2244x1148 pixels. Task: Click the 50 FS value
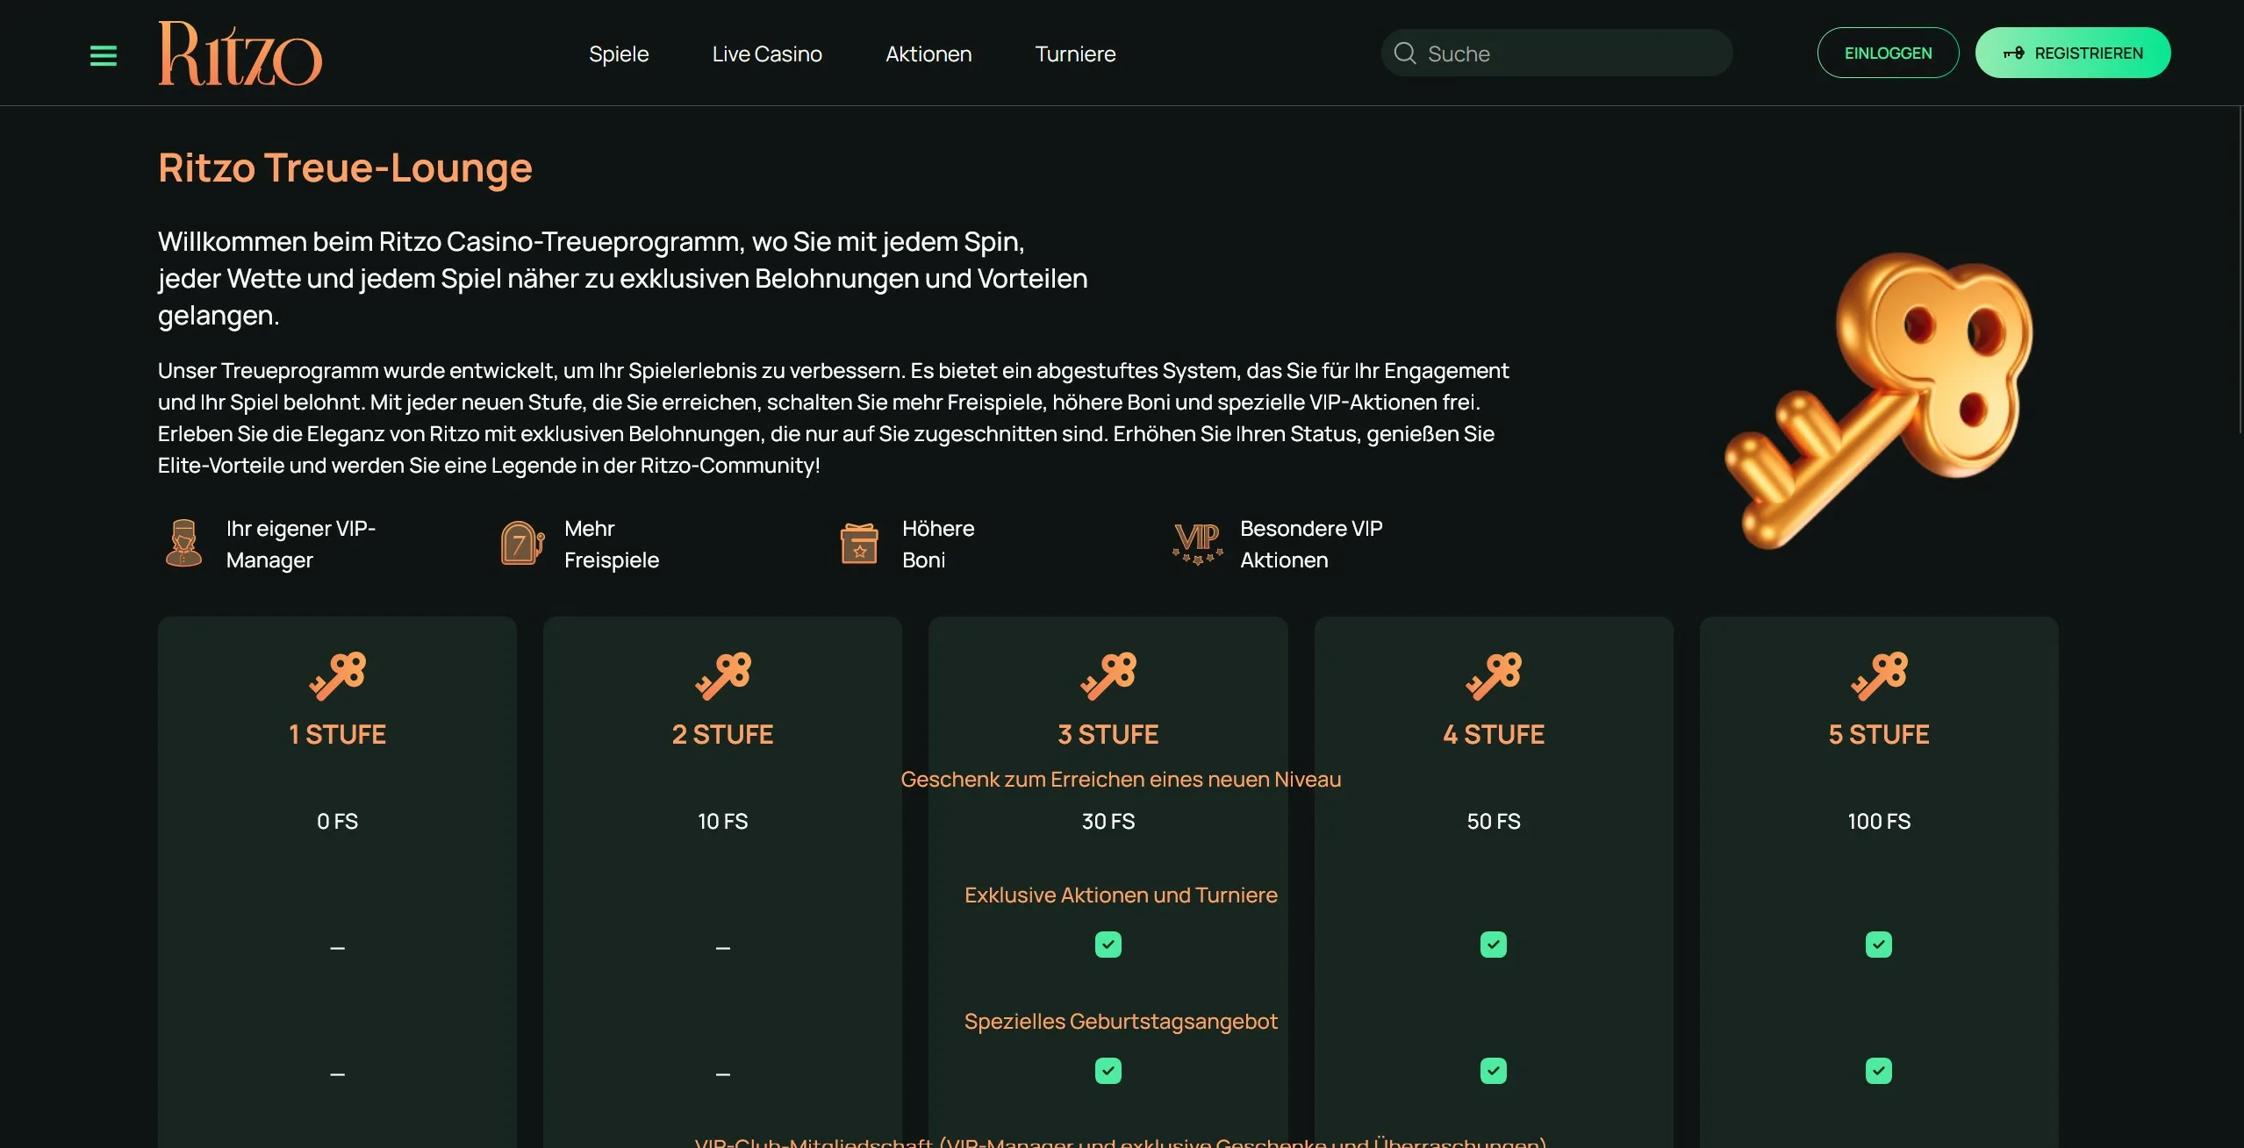[x=1494, y=822]
